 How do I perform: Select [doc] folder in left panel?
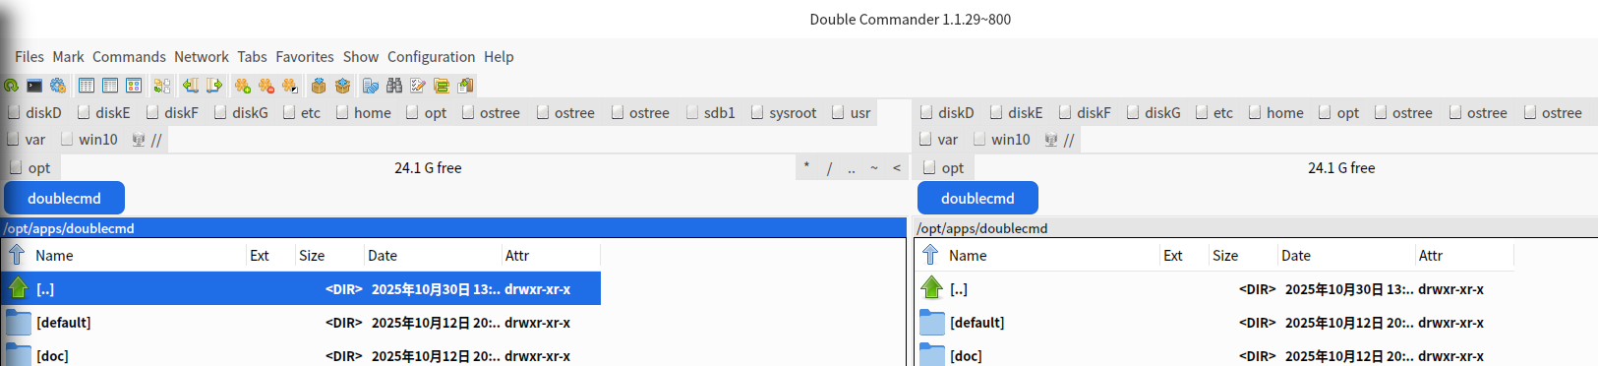[301, 355]
